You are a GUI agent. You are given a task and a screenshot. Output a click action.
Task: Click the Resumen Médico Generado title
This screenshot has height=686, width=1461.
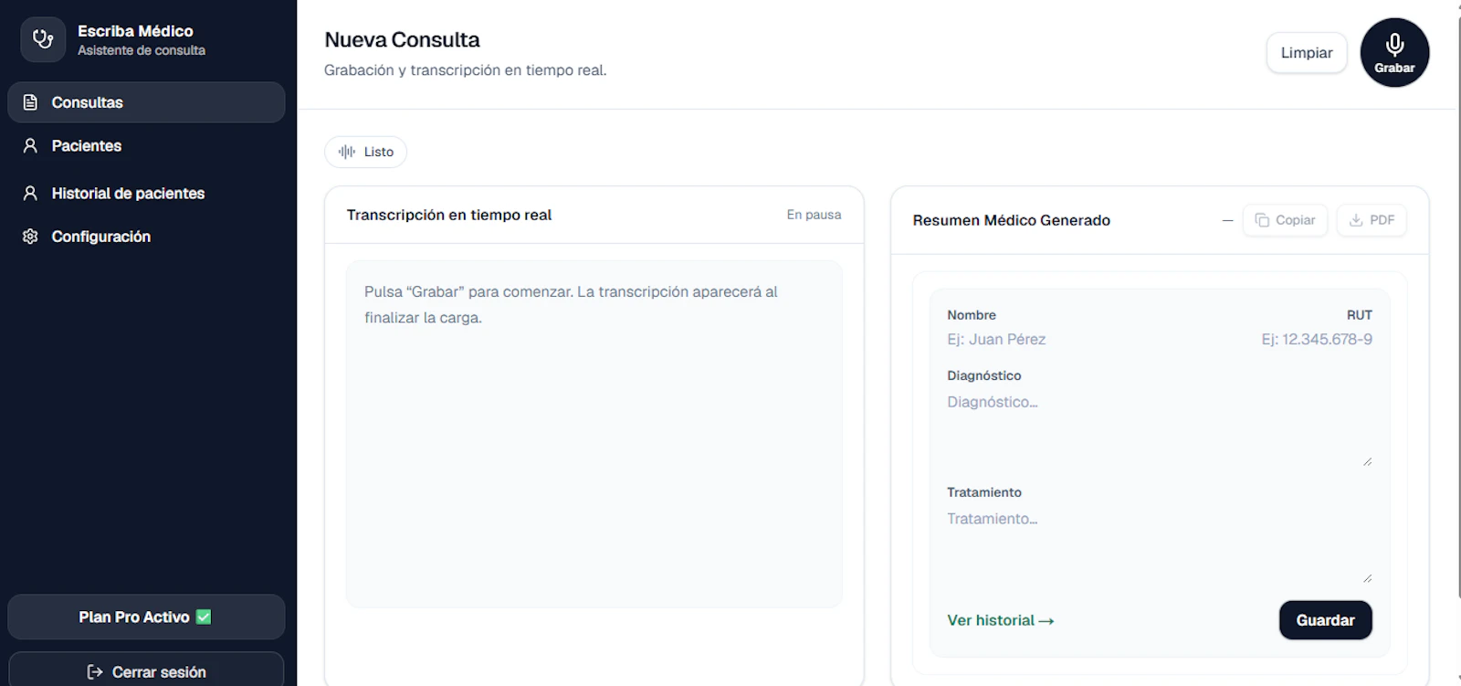pyautogui.click(x=1011, y=220)
